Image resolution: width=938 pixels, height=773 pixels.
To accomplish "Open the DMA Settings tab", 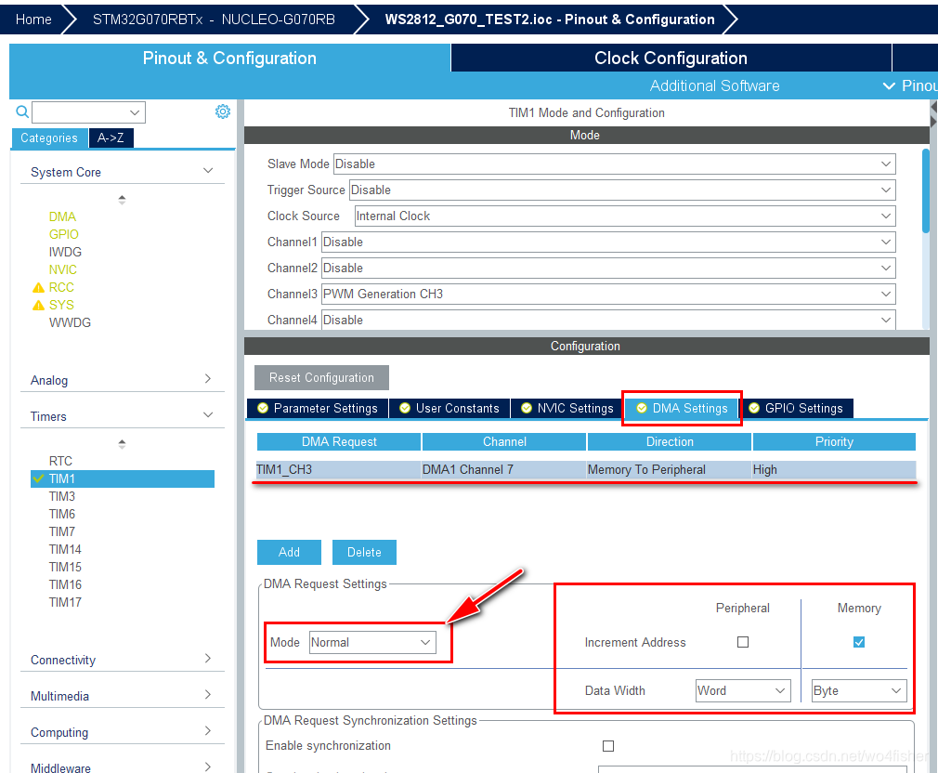I will 682,408.
